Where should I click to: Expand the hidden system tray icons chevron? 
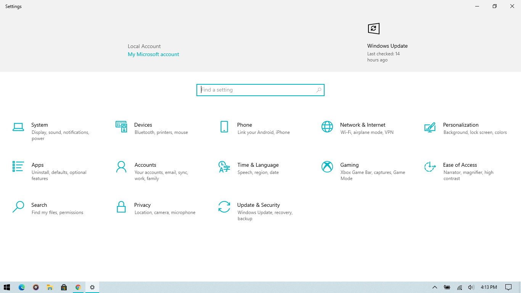(x=434, y=287)
